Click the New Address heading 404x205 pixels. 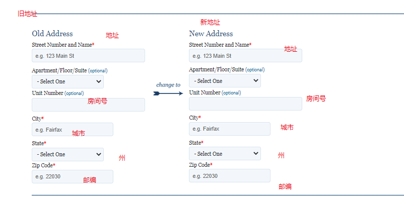[x=211, y=34]
